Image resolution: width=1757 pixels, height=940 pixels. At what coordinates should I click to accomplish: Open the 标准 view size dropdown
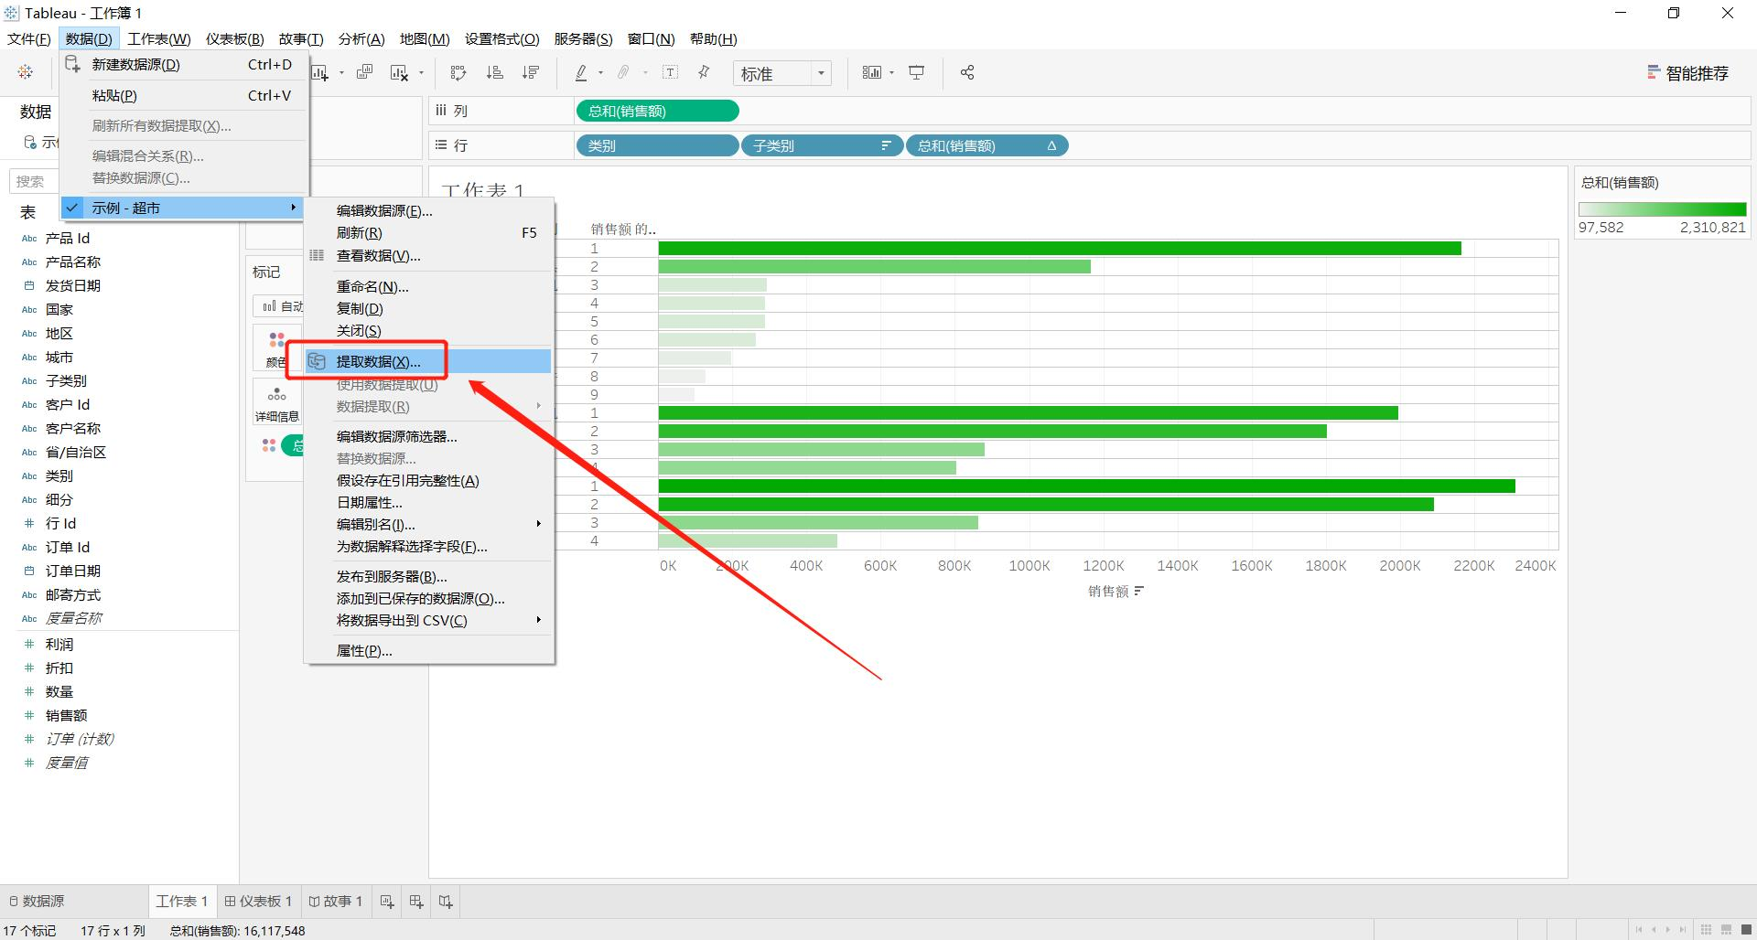(782, 73)
